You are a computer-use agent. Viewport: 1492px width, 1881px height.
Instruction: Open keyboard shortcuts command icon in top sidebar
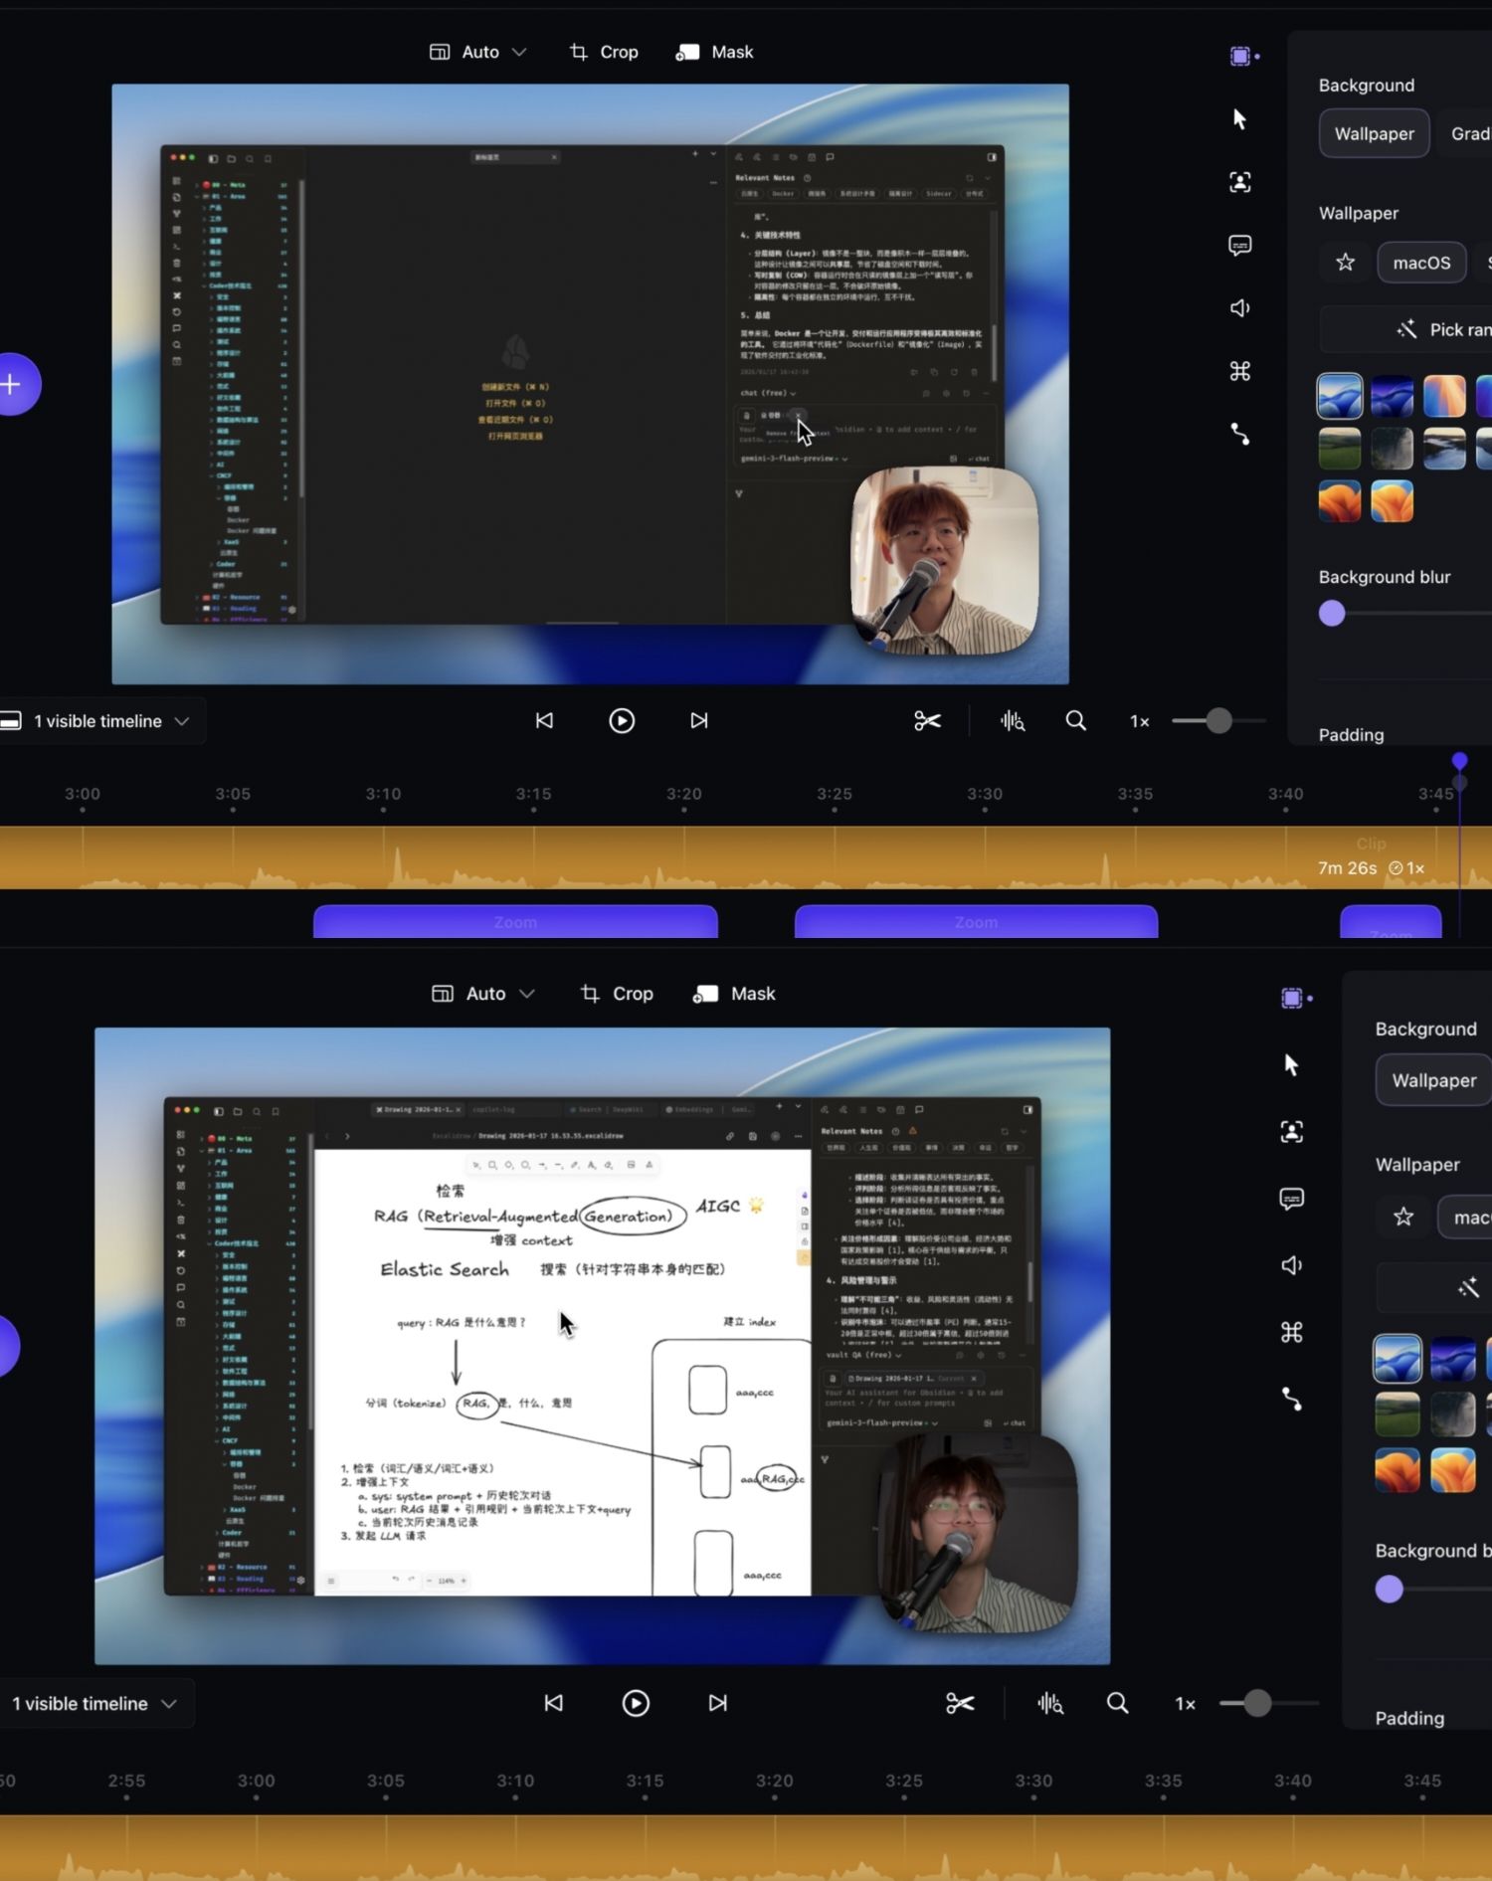(x=1239, y=371)
